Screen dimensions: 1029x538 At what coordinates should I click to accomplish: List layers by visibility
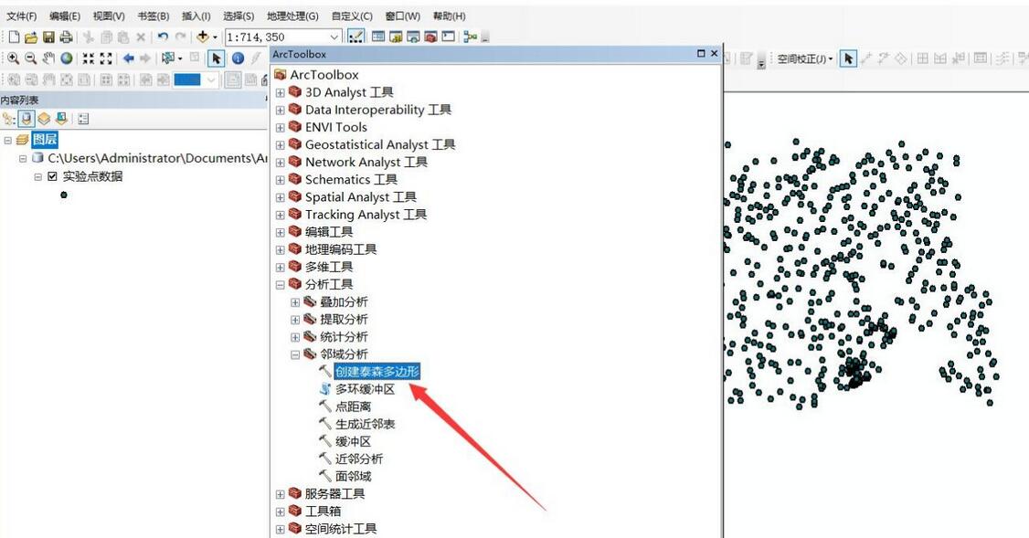[x=44, y=119]
